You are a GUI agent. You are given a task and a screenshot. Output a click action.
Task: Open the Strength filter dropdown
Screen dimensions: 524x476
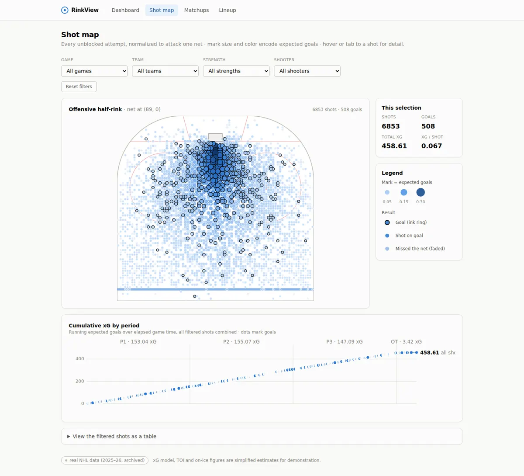(x=236, y=71)
